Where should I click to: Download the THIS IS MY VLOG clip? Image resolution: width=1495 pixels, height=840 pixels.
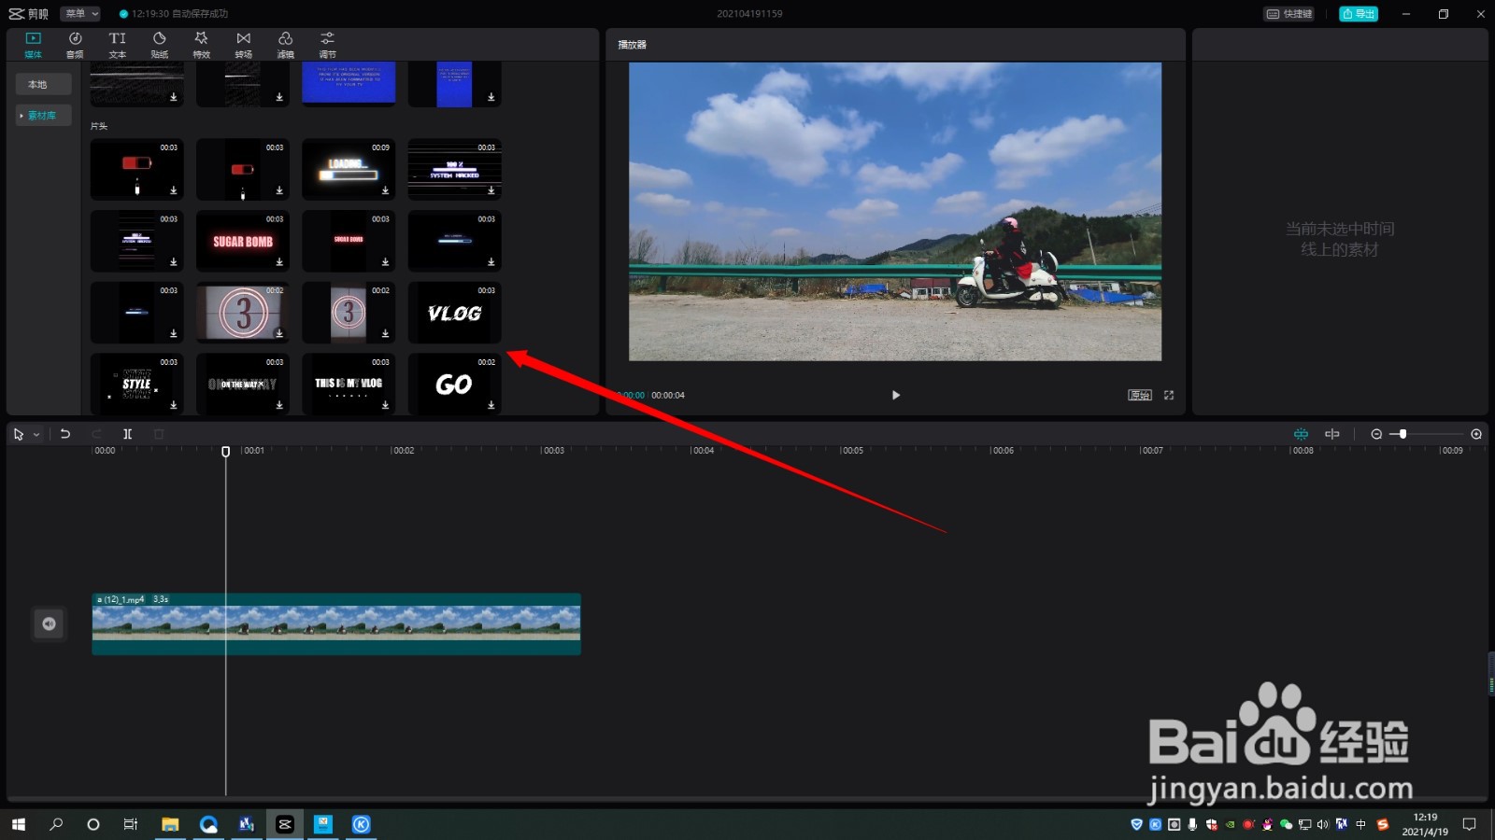pos(385,405)
